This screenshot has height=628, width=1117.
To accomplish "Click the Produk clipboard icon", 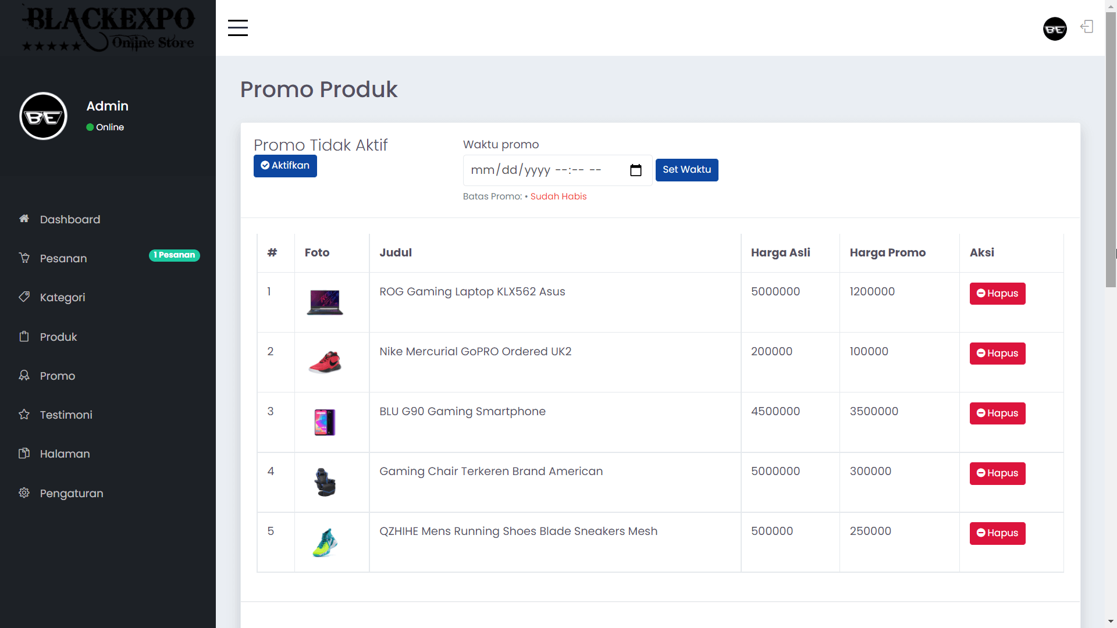I will pyautogui.click(x=24, y=336).
